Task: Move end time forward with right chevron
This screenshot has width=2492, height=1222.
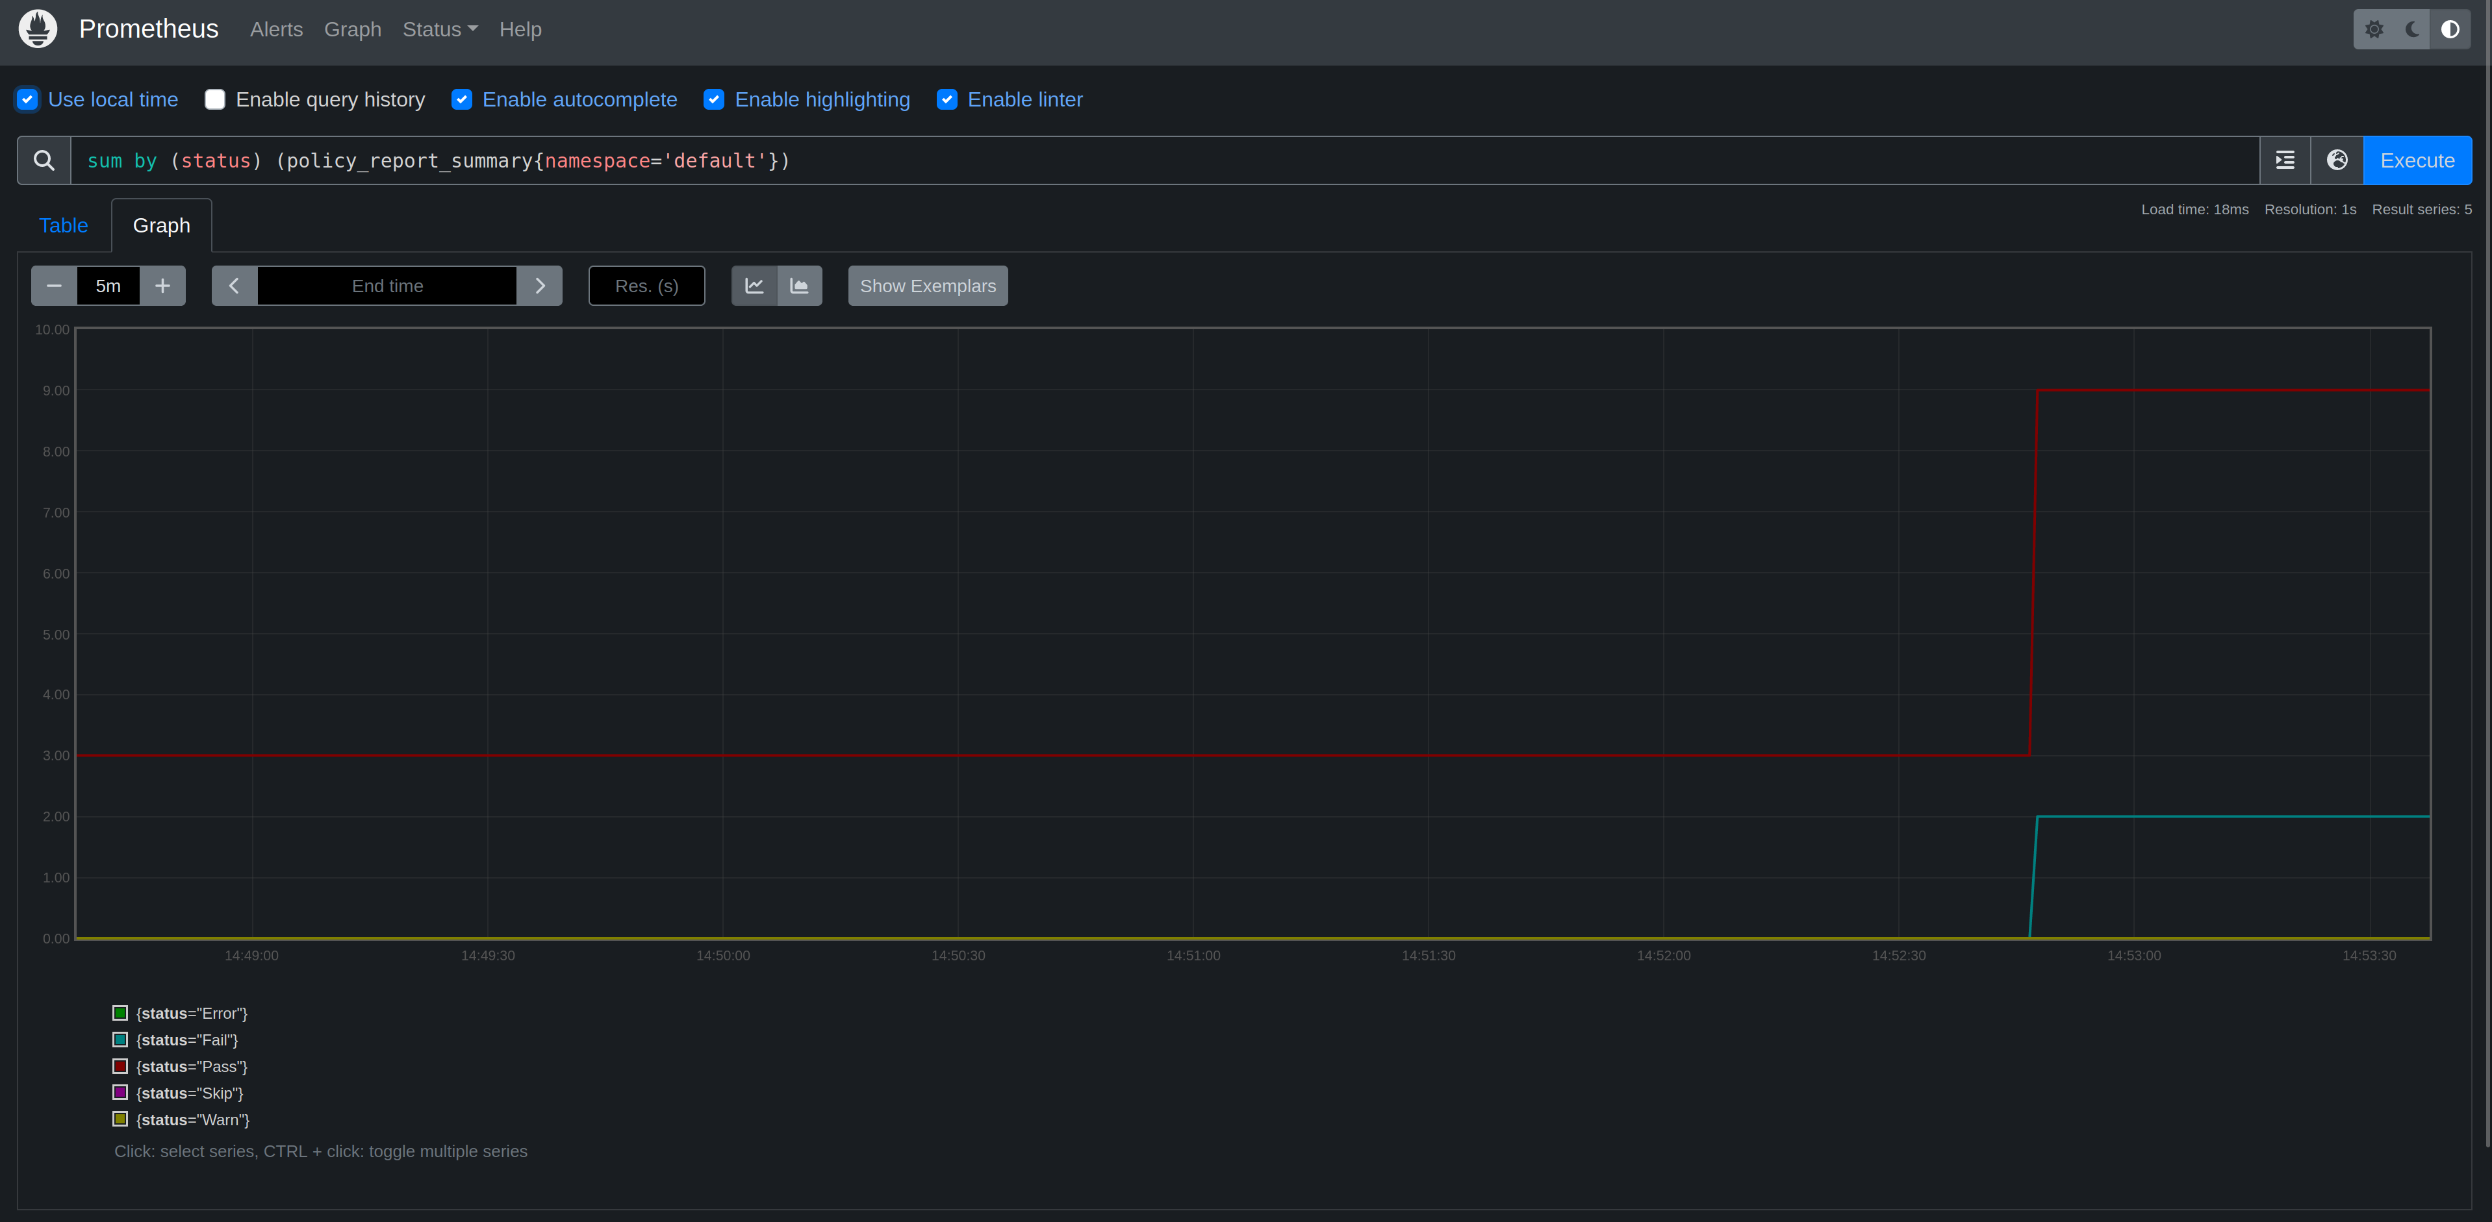Action: click(540, 286)
